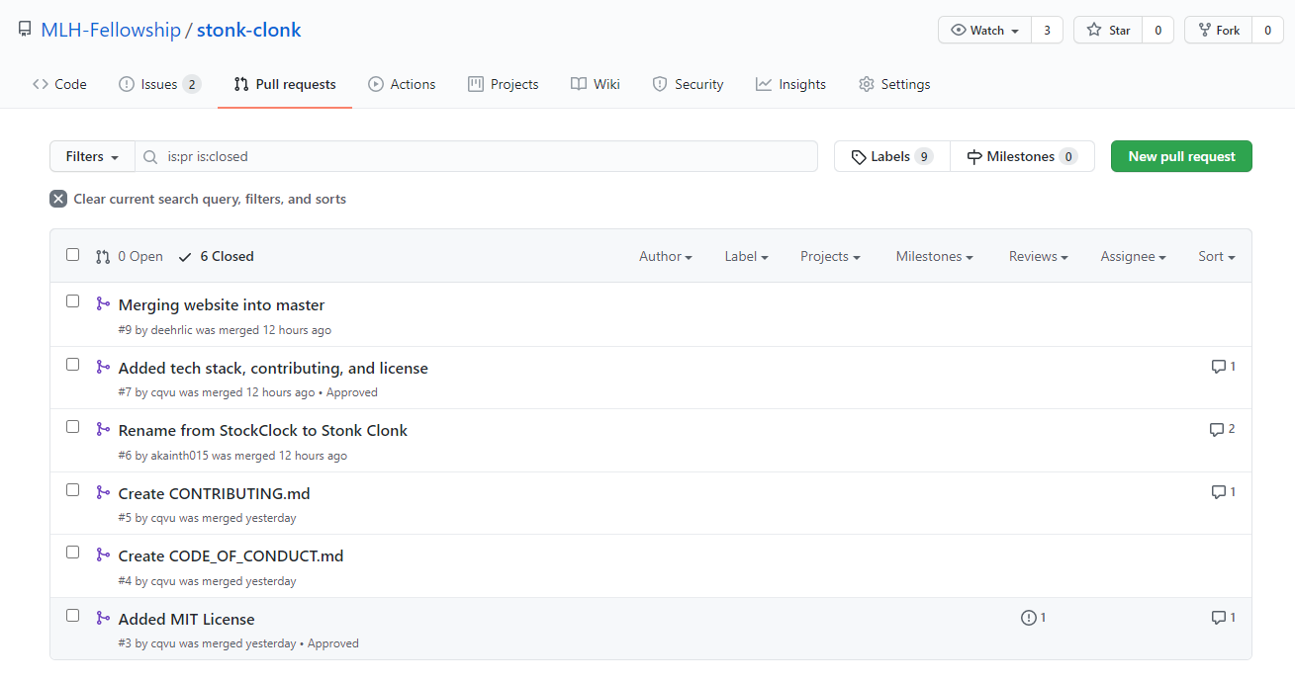The width and height of the screenshot is (1295, 682).
Task: Open comments on Added MIT License PR
Action: [1224, 618]
